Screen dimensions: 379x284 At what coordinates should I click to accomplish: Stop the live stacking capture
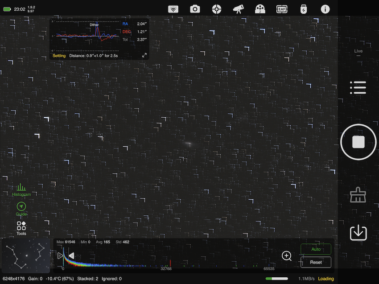pyautogui.click(x=358, y=142)
